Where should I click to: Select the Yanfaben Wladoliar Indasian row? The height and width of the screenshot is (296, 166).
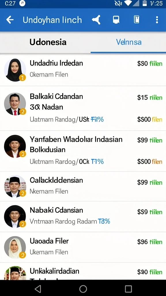83,151
